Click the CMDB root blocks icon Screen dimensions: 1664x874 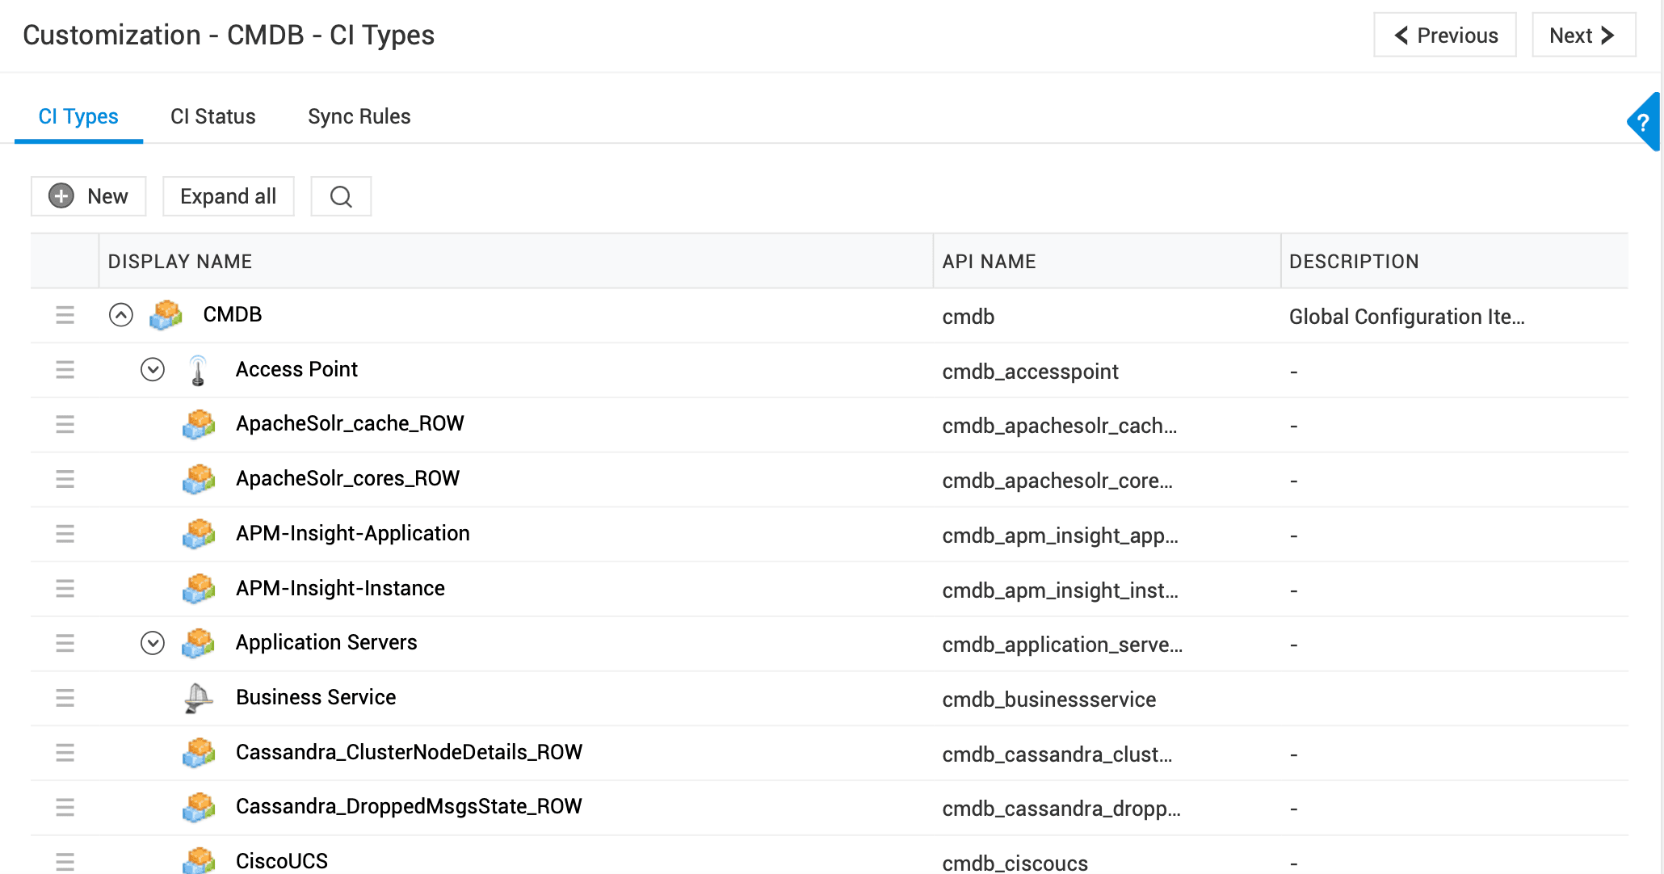click(x=166, y=315)
